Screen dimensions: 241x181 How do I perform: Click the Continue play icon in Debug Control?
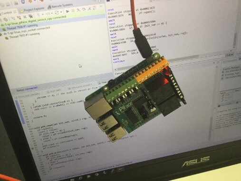tap(67, 11)
